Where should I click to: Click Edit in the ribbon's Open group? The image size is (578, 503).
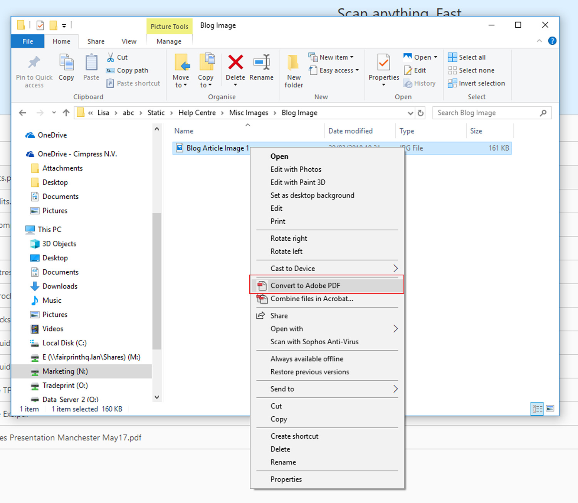click(x=415, y=70)
